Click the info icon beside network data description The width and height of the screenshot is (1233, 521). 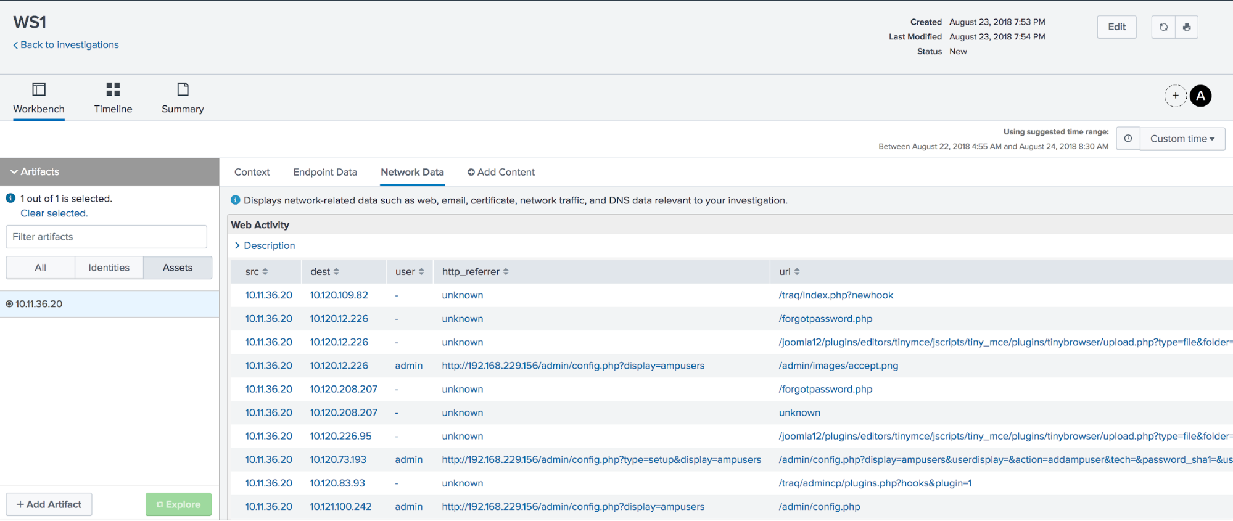[x=235, y=200]
